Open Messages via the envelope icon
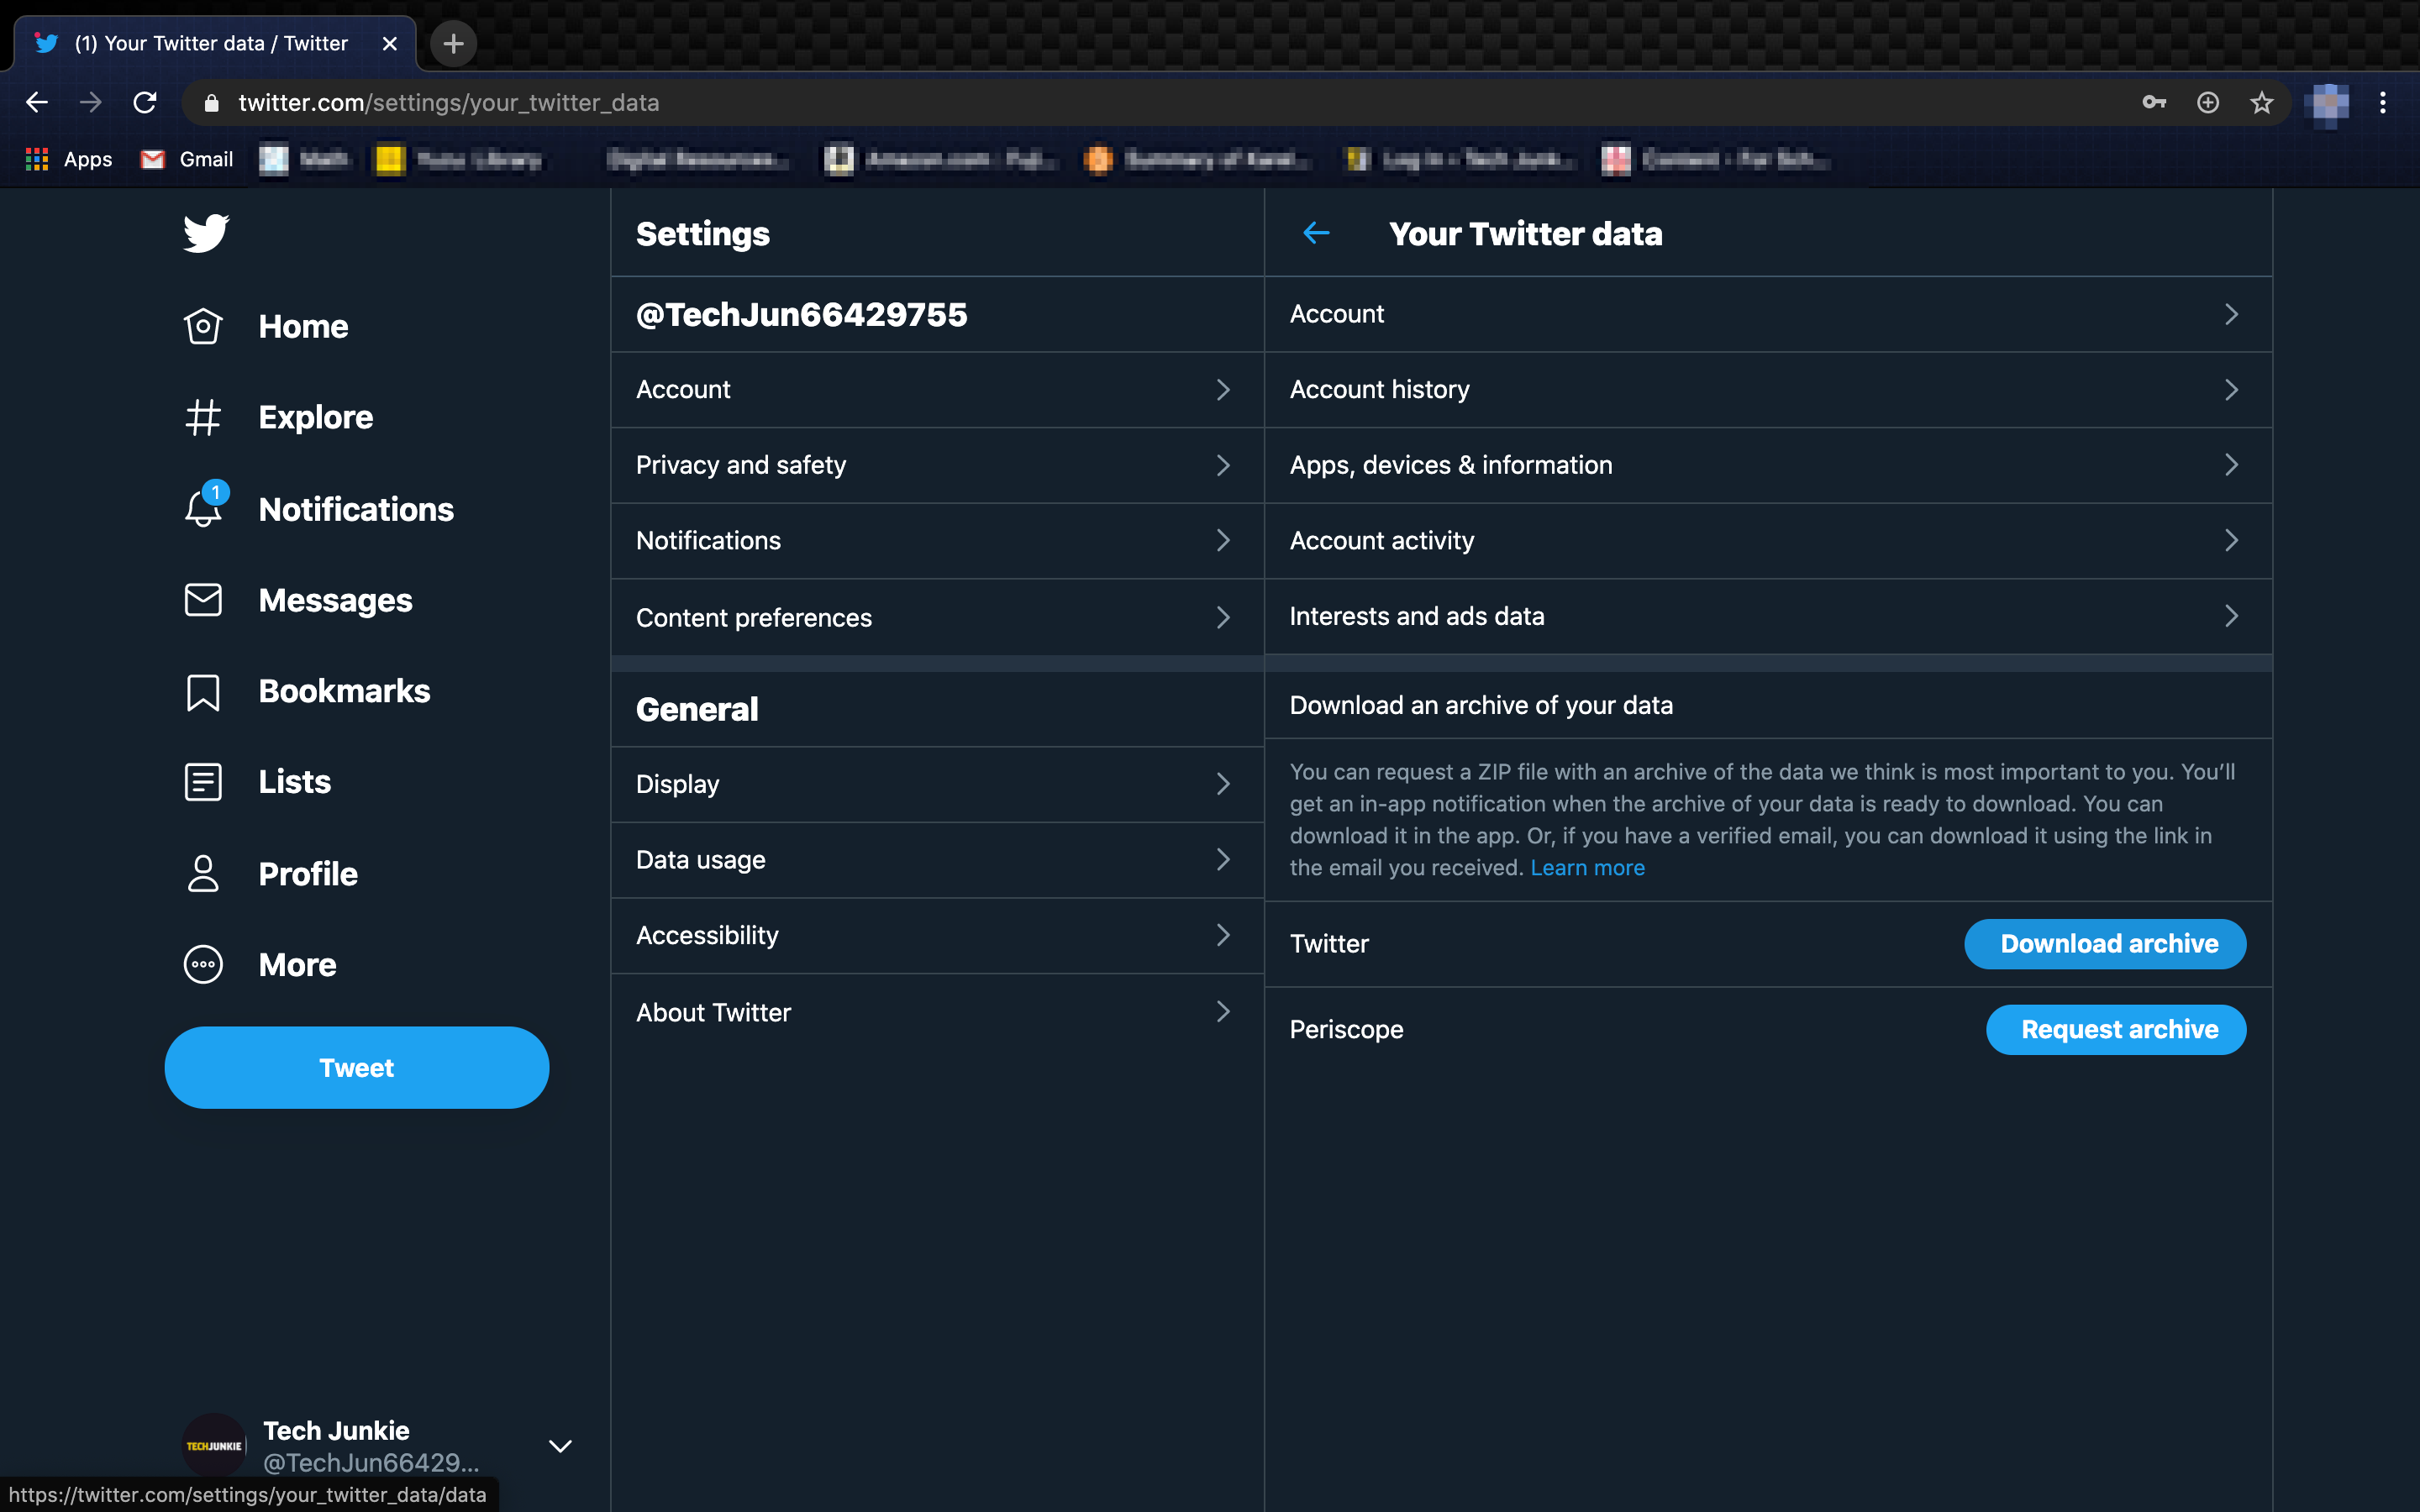 [x=203, y=600]
